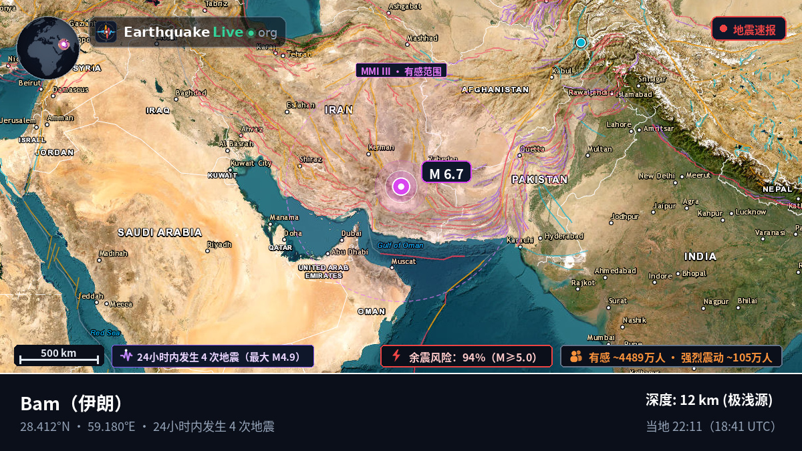This screenshot has height=451, width=802.
Task: Click the Earthquake Live compass logo icon
Action: [106, 32]
